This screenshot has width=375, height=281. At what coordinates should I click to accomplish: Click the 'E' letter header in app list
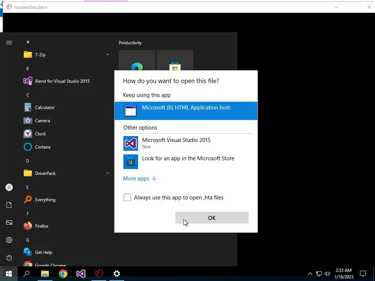27,187
